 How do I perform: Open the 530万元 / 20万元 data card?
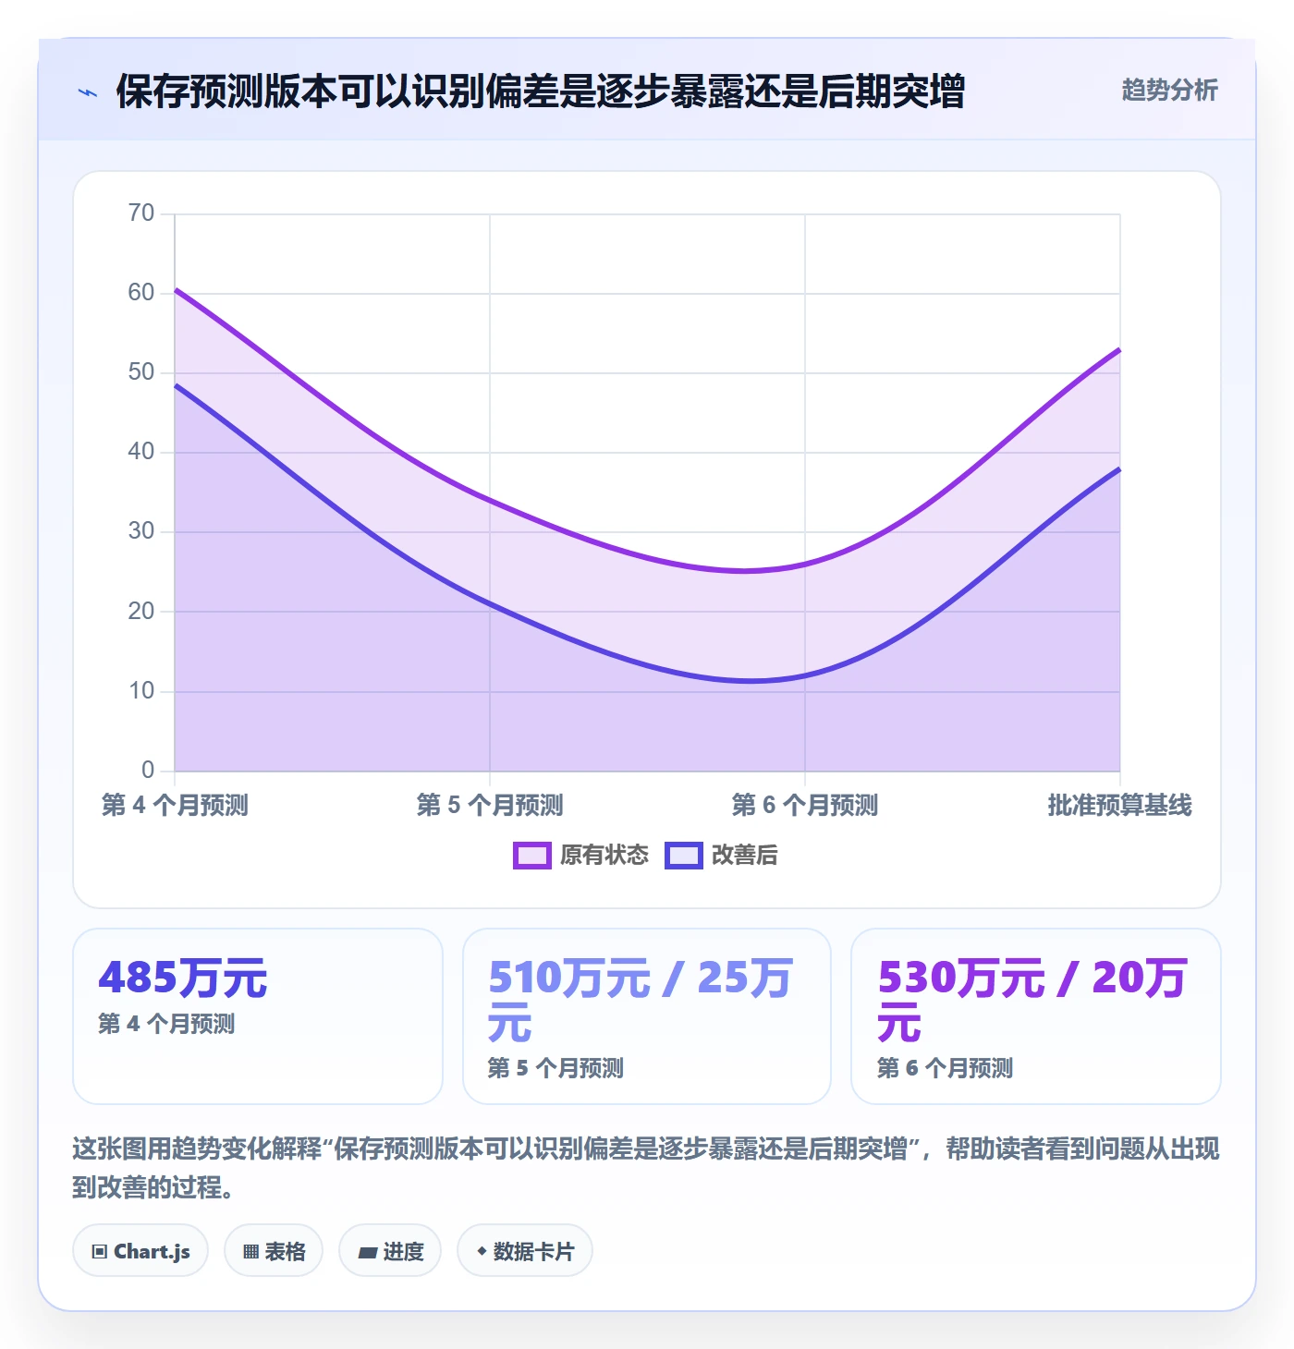(1036, 1016)
